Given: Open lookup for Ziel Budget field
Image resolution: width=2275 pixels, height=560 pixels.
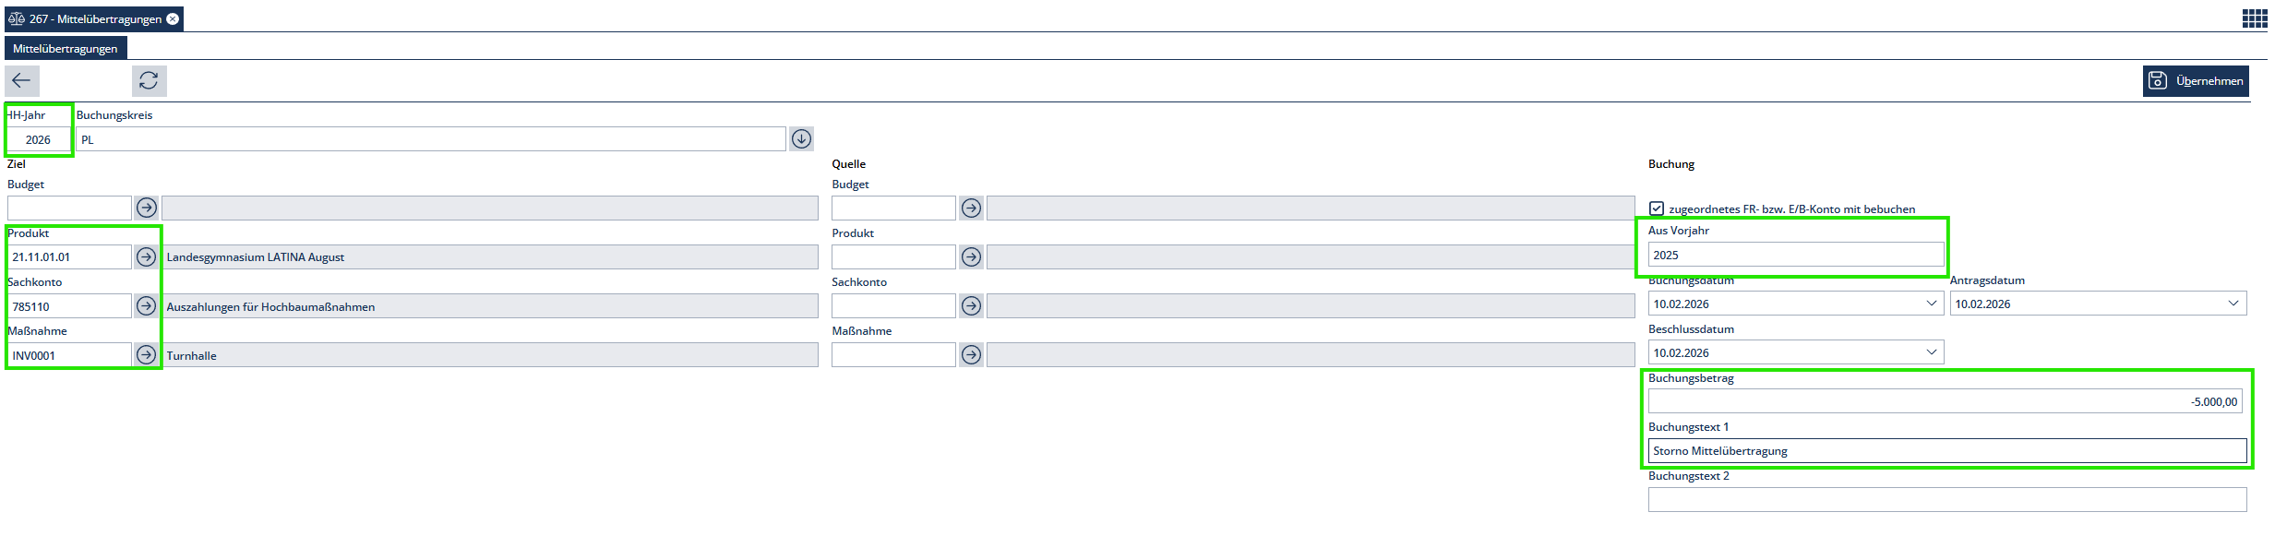Looking at the screenshot, I should coord(147,208).
